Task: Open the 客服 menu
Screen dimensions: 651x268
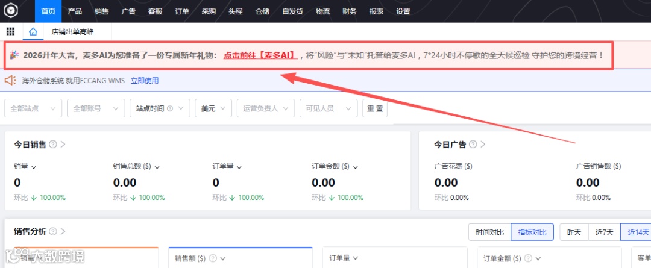Action: 156,11
